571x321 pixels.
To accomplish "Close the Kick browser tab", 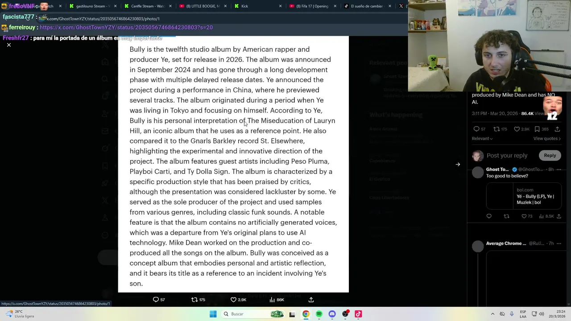I will [280, 6].
